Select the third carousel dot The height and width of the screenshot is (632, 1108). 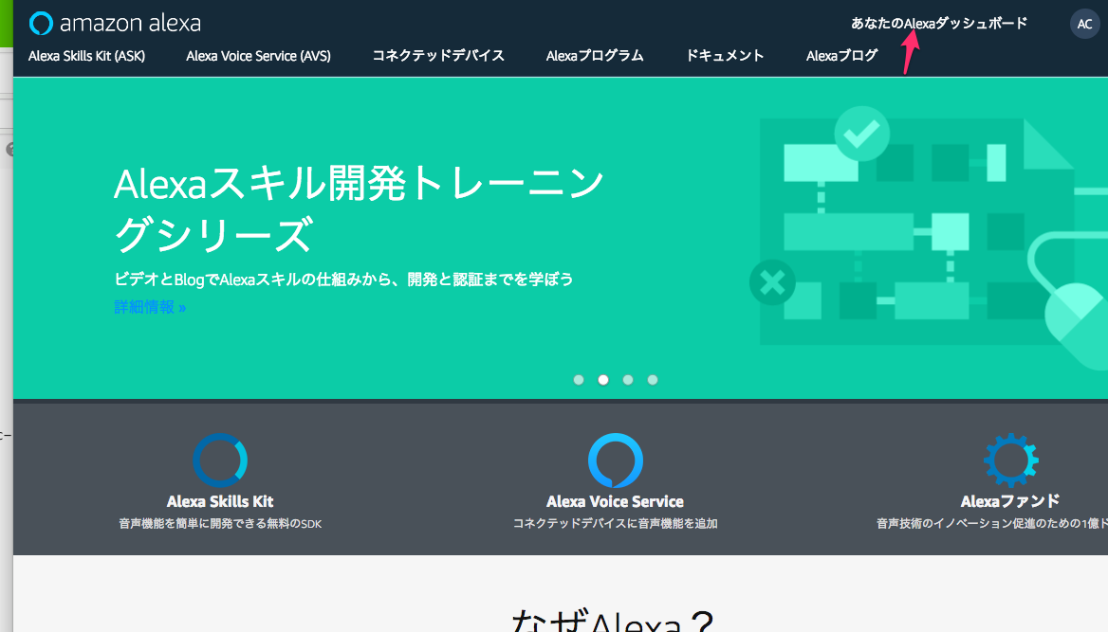pyautogui.click(x=628, y=379)
